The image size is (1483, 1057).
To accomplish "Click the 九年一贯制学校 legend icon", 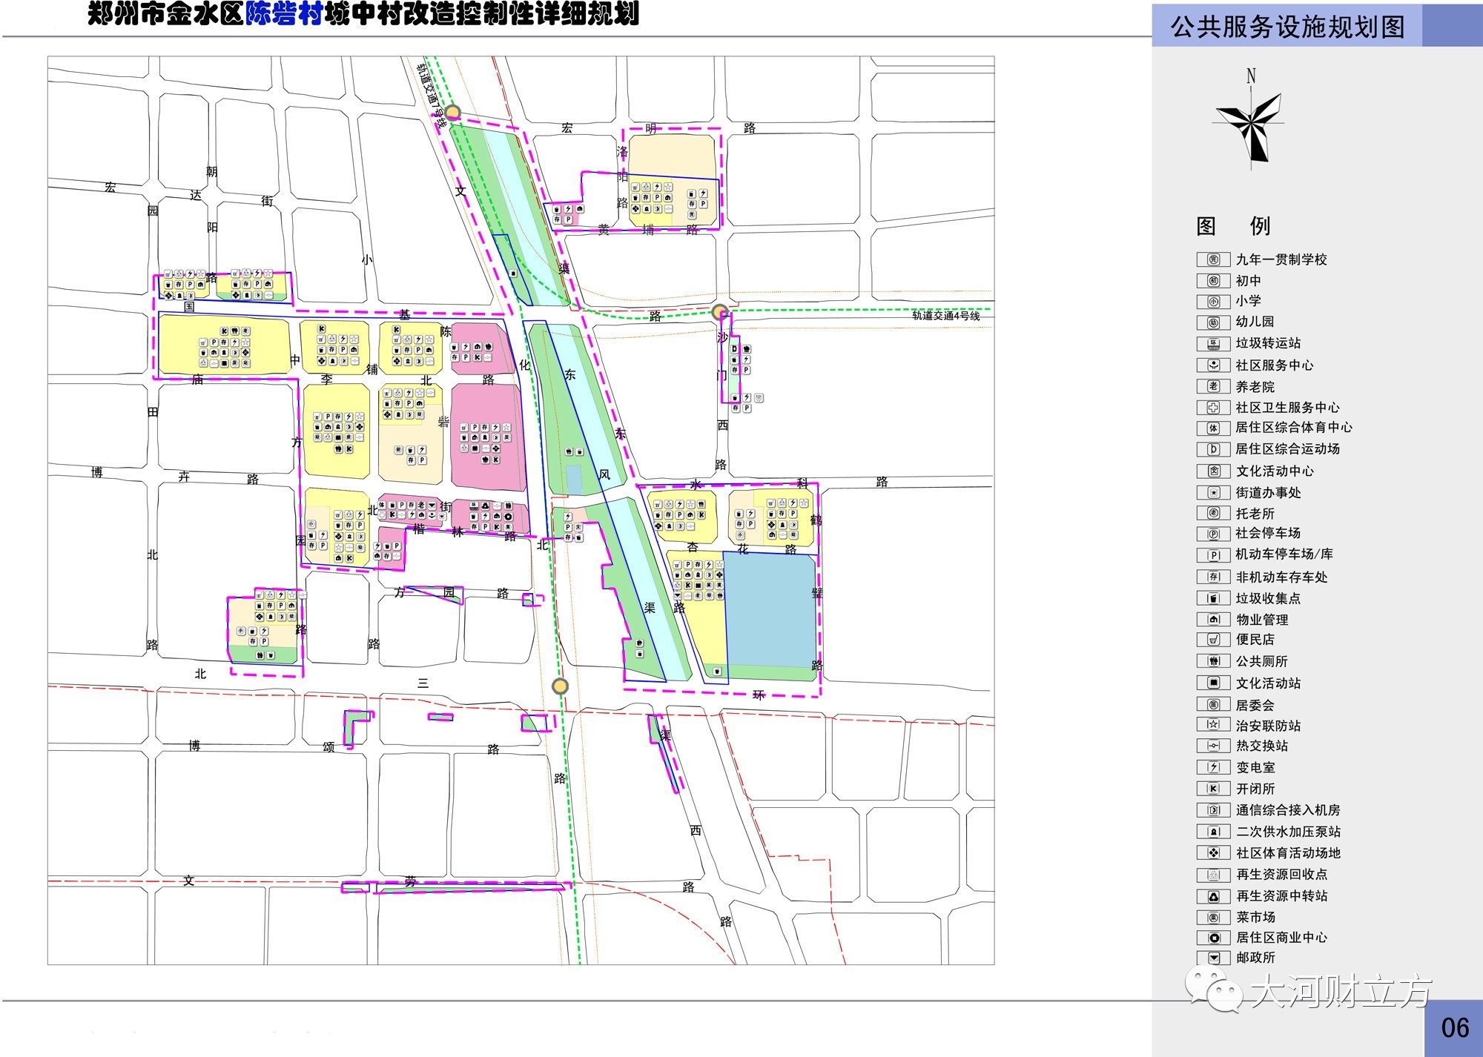I will [1213, 259].
